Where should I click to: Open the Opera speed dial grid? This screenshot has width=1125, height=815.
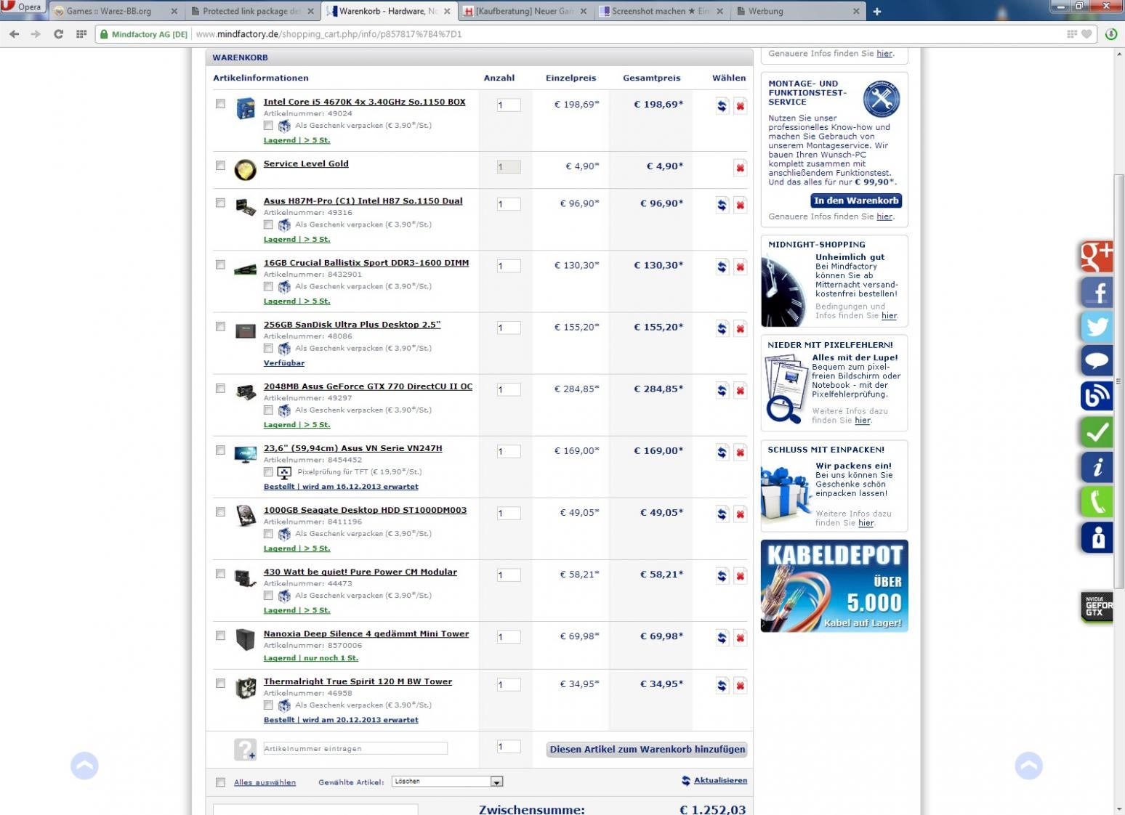[x=81, y=33]
